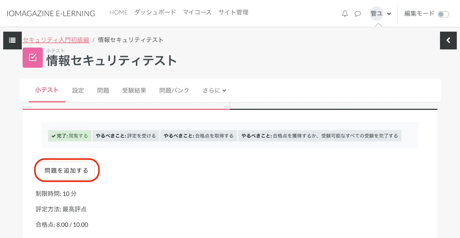Open ダッシュボード from top navigation
460x238 pixels.
click(155, 12)
